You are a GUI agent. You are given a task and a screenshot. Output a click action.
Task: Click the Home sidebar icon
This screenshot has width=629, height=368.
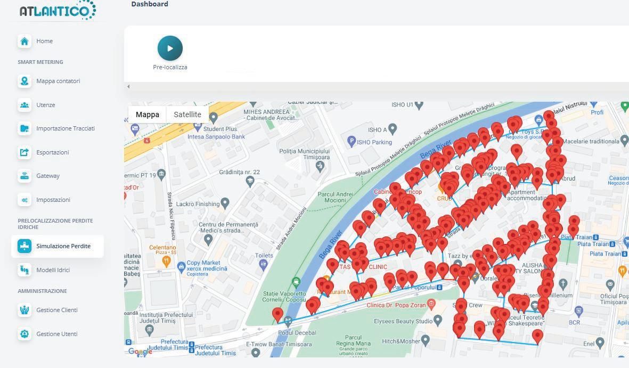click(x=24, y=41)
